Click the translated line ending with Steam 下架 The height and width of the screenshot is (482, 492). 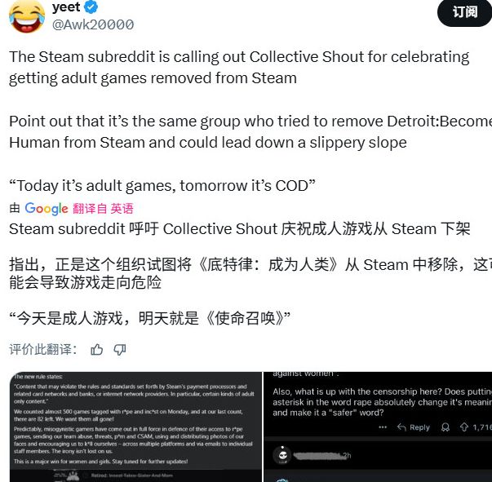click(x=239, y=228)
